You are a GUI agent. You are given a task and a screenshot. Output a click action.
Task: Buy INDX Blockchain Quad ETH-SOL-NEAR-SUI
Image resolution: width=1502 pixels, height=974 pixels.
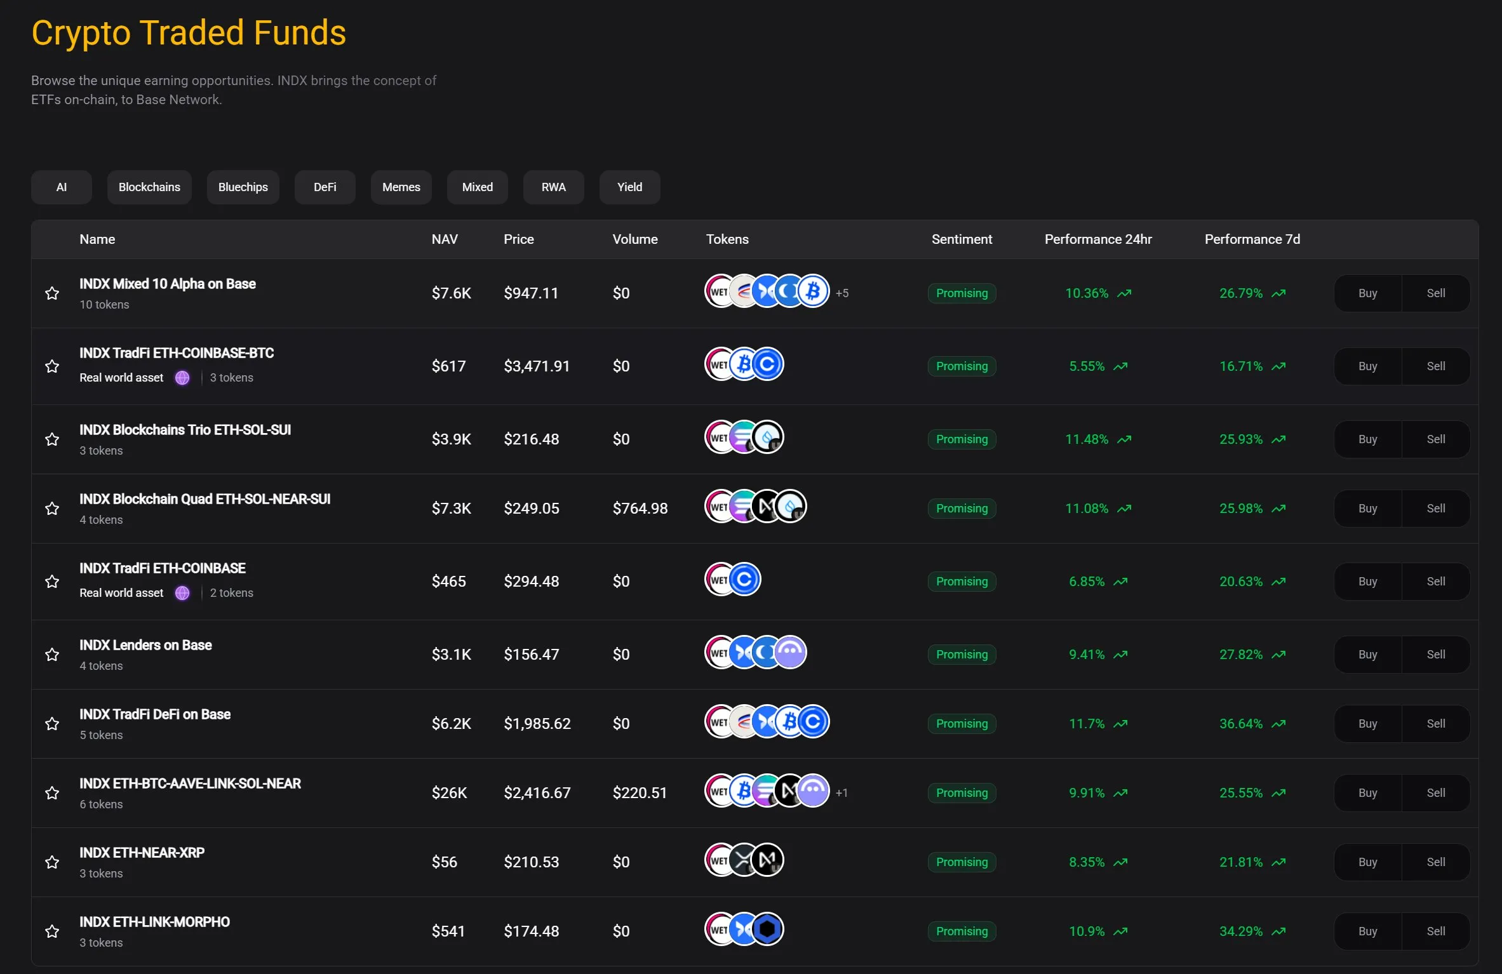pos(1368,509)
